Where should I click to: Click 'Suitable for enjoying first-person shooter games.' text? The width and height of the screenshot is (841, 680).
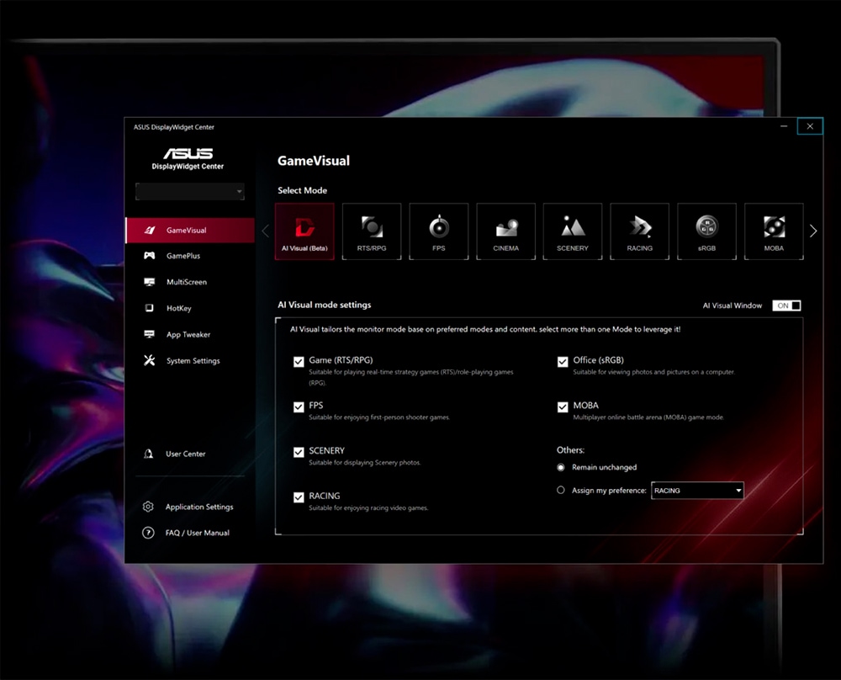point(379,417)
